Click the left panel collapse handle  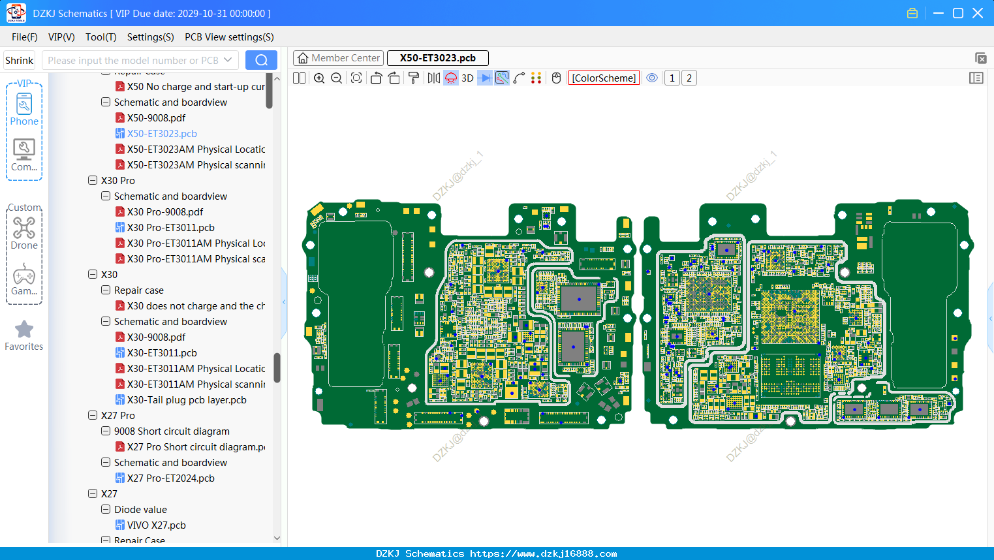click(x=284, y=302)
